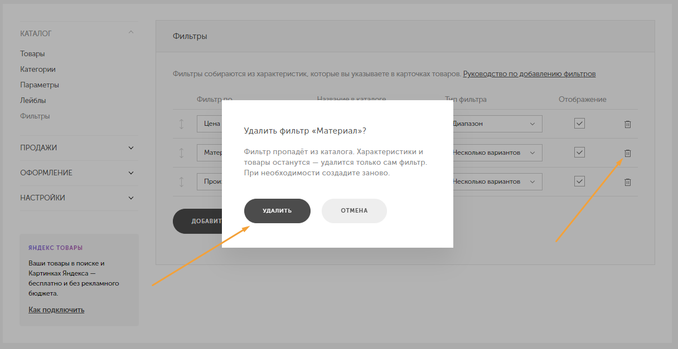Click the Тип фильтра column header
678x349 pixels.
[466, 100]
